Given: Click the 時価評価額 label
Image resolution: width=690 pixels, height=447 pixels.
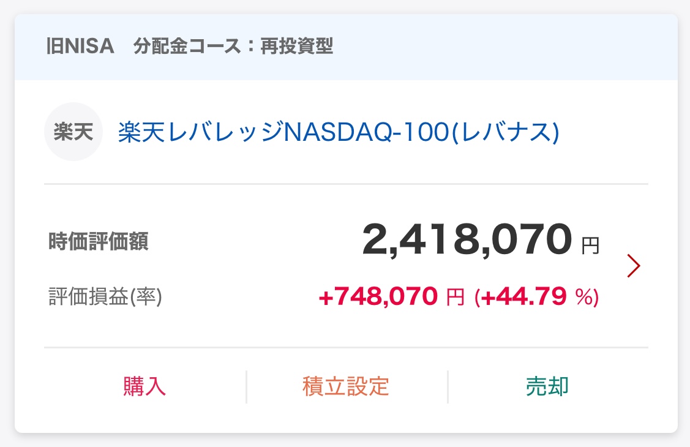Looking at the screenshot, I should [x=98, y=242].
